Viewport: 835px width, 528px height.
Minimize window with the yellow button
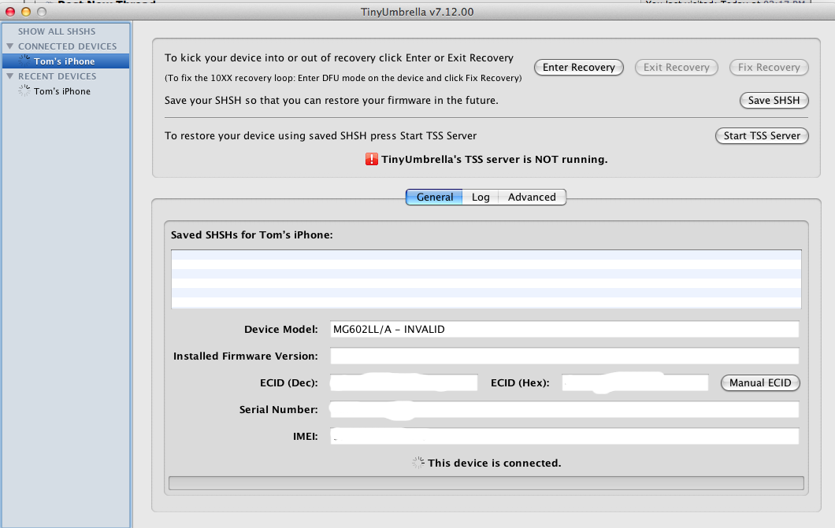[x=25, y=12]
